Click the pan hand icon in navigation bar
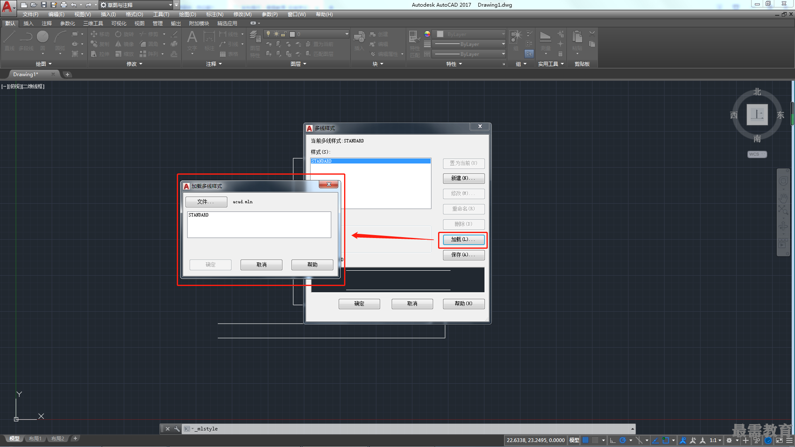Screen dimensions: 795x447 pyautogui.click(x=783, y=198)
